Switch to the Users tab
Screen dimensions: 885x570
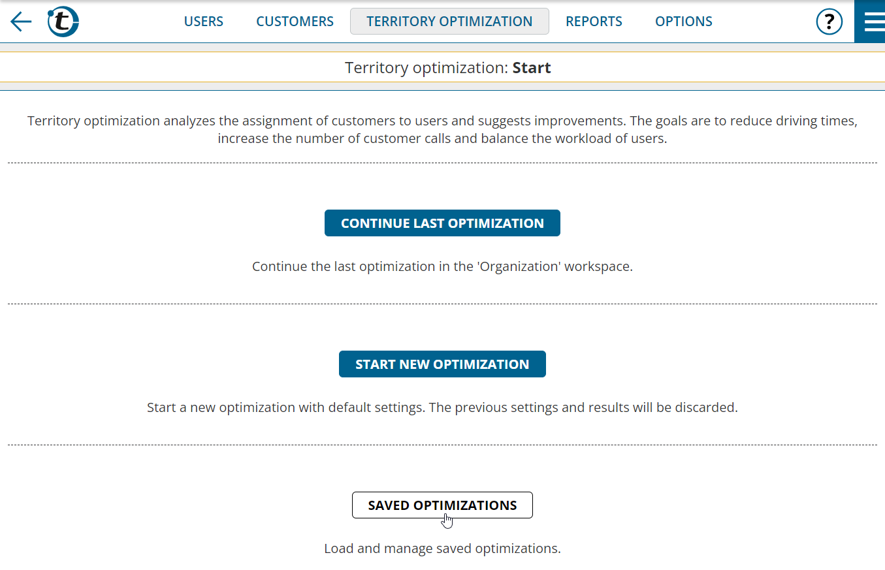tap(203, 22)
